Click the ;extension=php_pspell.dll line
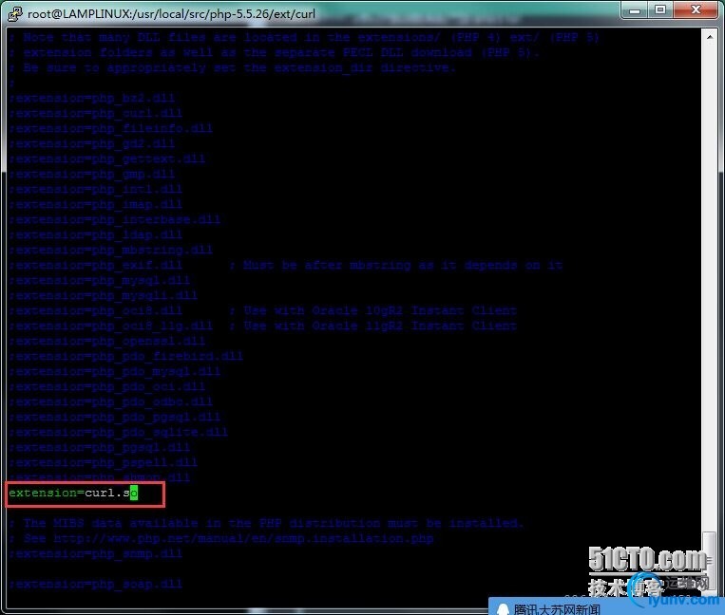Screen dimensions: 725x615 coord(104,462)
